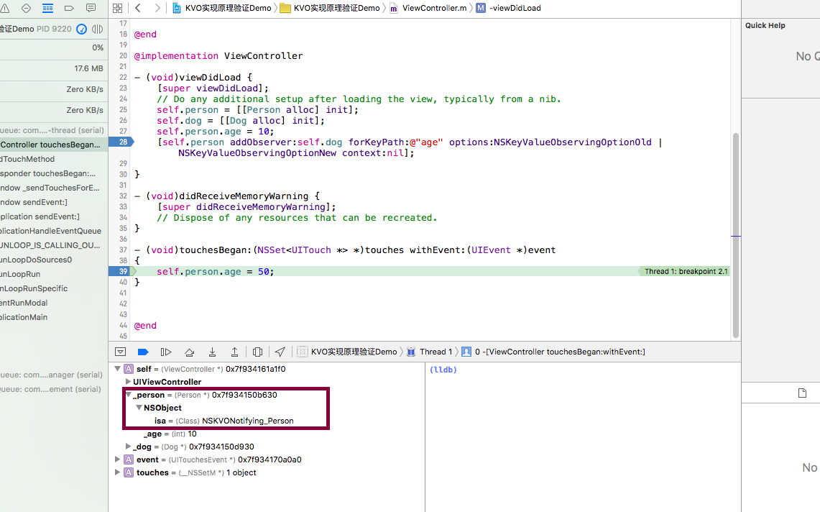Viewport: 820px width, 512px height.
Task: Collapse the self variable
Action: (x=118, y=369)
